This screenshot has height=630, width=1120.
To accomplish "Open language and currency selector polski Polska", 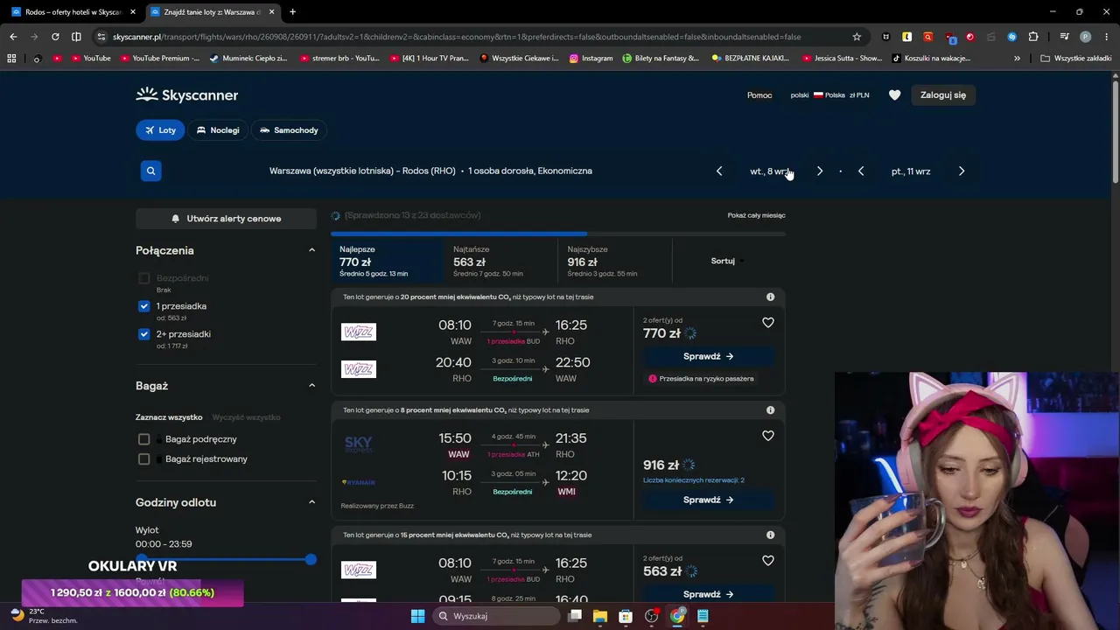I will 829,95.
